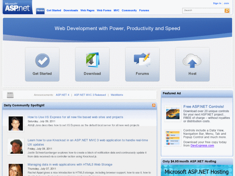Click the Microsoft ASP.net logo
This screenshot has width=235, height=176.
coord(18,7)
